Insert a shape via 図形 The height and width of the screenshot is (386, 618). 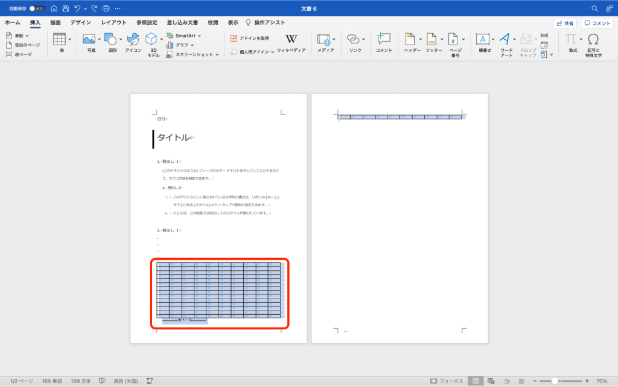pos(111,39)
